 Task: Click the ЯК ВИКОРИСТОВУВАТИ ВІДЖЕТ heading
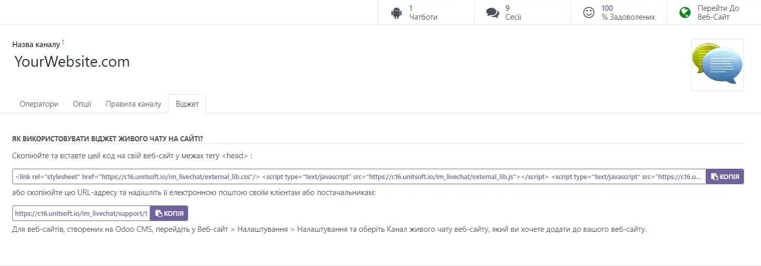pyautogui.click(x=108, y=139)
